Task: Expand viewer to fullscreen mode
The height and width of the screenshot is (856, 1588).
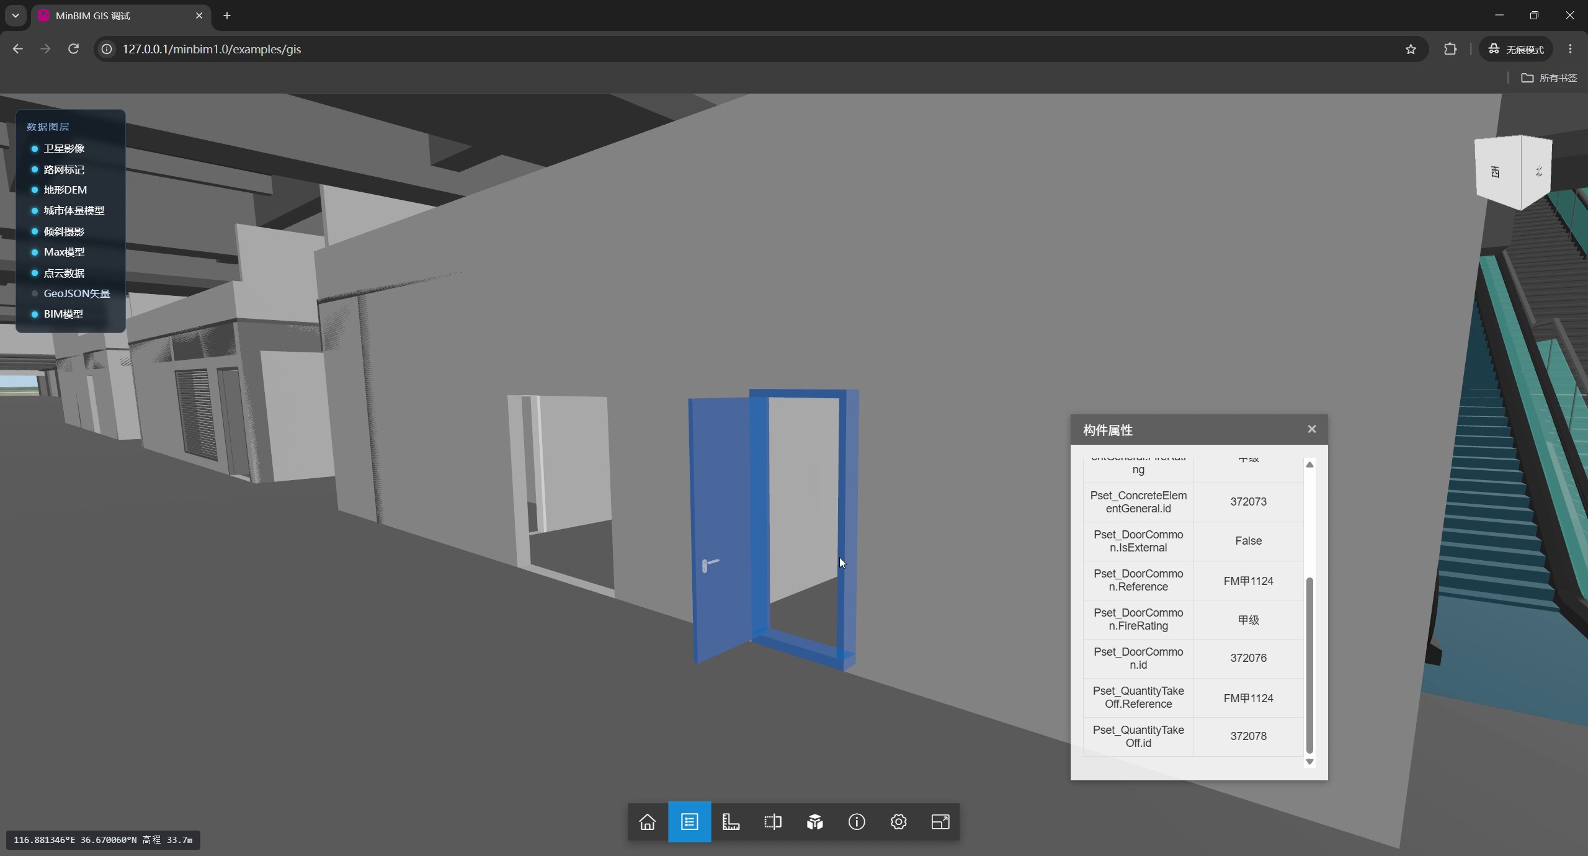Action: click(940, 822)
